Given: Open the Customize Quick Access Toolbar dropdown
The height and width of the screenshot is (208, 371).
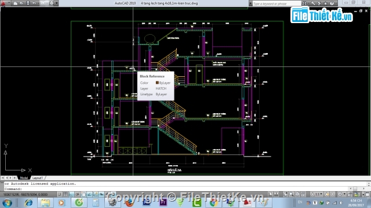Looking at the screenshot, I should click(57, 3).
